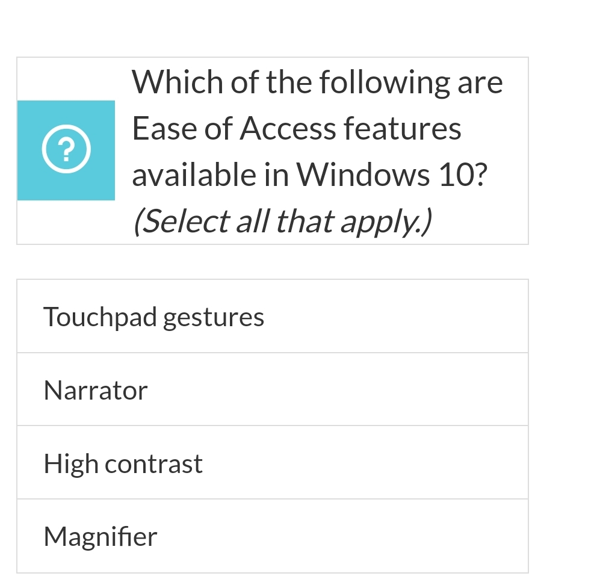Click the Narrator row
Screen dimensions: 600x588
coord(272,389)
